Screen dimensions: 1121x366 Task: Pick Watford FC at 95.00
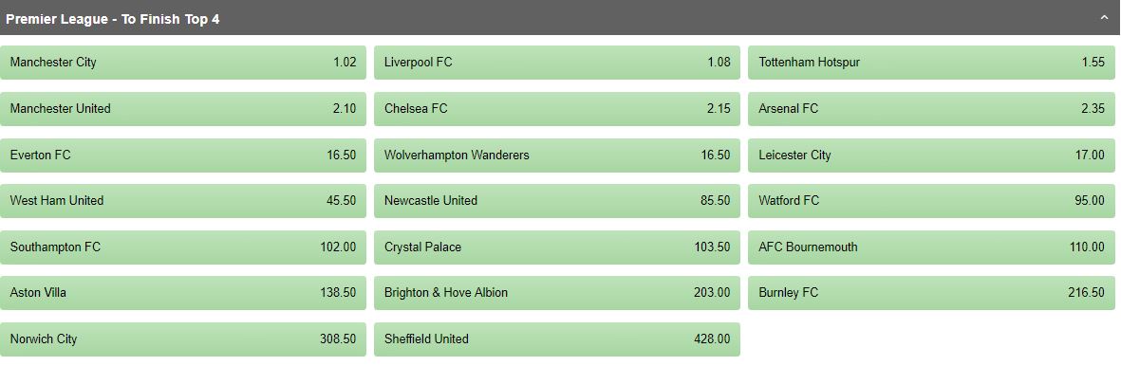(x=931, y=201)
